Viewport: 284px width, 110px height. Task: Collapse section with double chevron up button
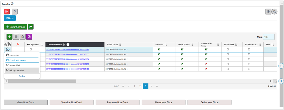[281, 66]
